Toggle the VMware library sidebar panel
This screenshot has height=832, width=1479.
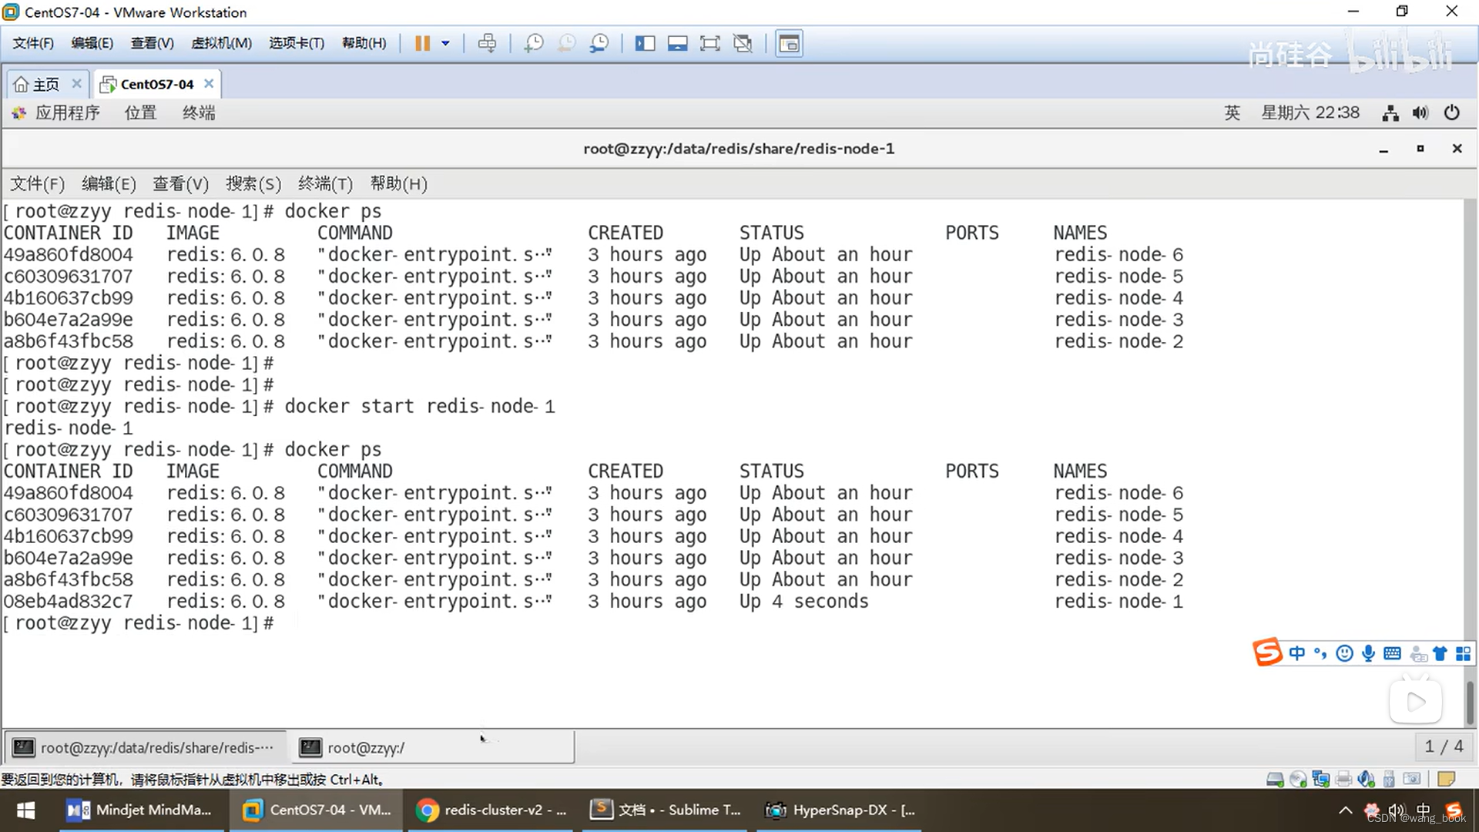645,43
